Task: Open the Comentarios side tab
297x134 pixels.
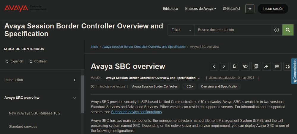Action: pyautogui.click(x=294, y=71)
